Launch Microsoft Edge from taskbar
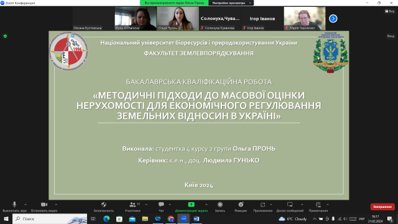Viewport: 398px width, 224px height. 106,218
